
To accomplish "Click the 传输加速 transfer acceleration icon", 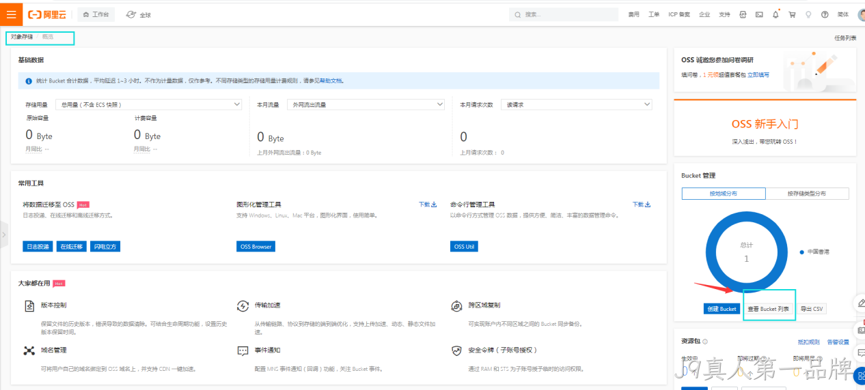I will click(x=243, y=306).
